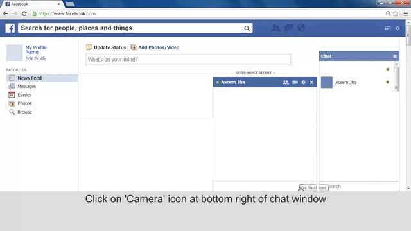Open a new browser tab
Image resolution: width=411 pixels, height=231 pixels.
[70, 4]
